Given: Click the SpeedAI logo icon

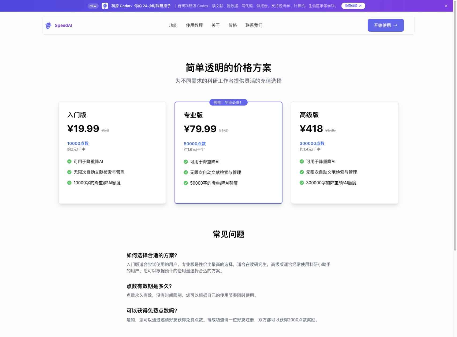Looking at the screenshot, I should (x=48, y=25).
